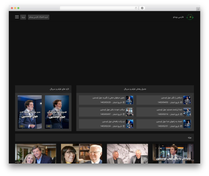Open the schedule entry dated 1403/02/24
The image size is (209, 176).
pyautogui.click(x=106, y=124)
